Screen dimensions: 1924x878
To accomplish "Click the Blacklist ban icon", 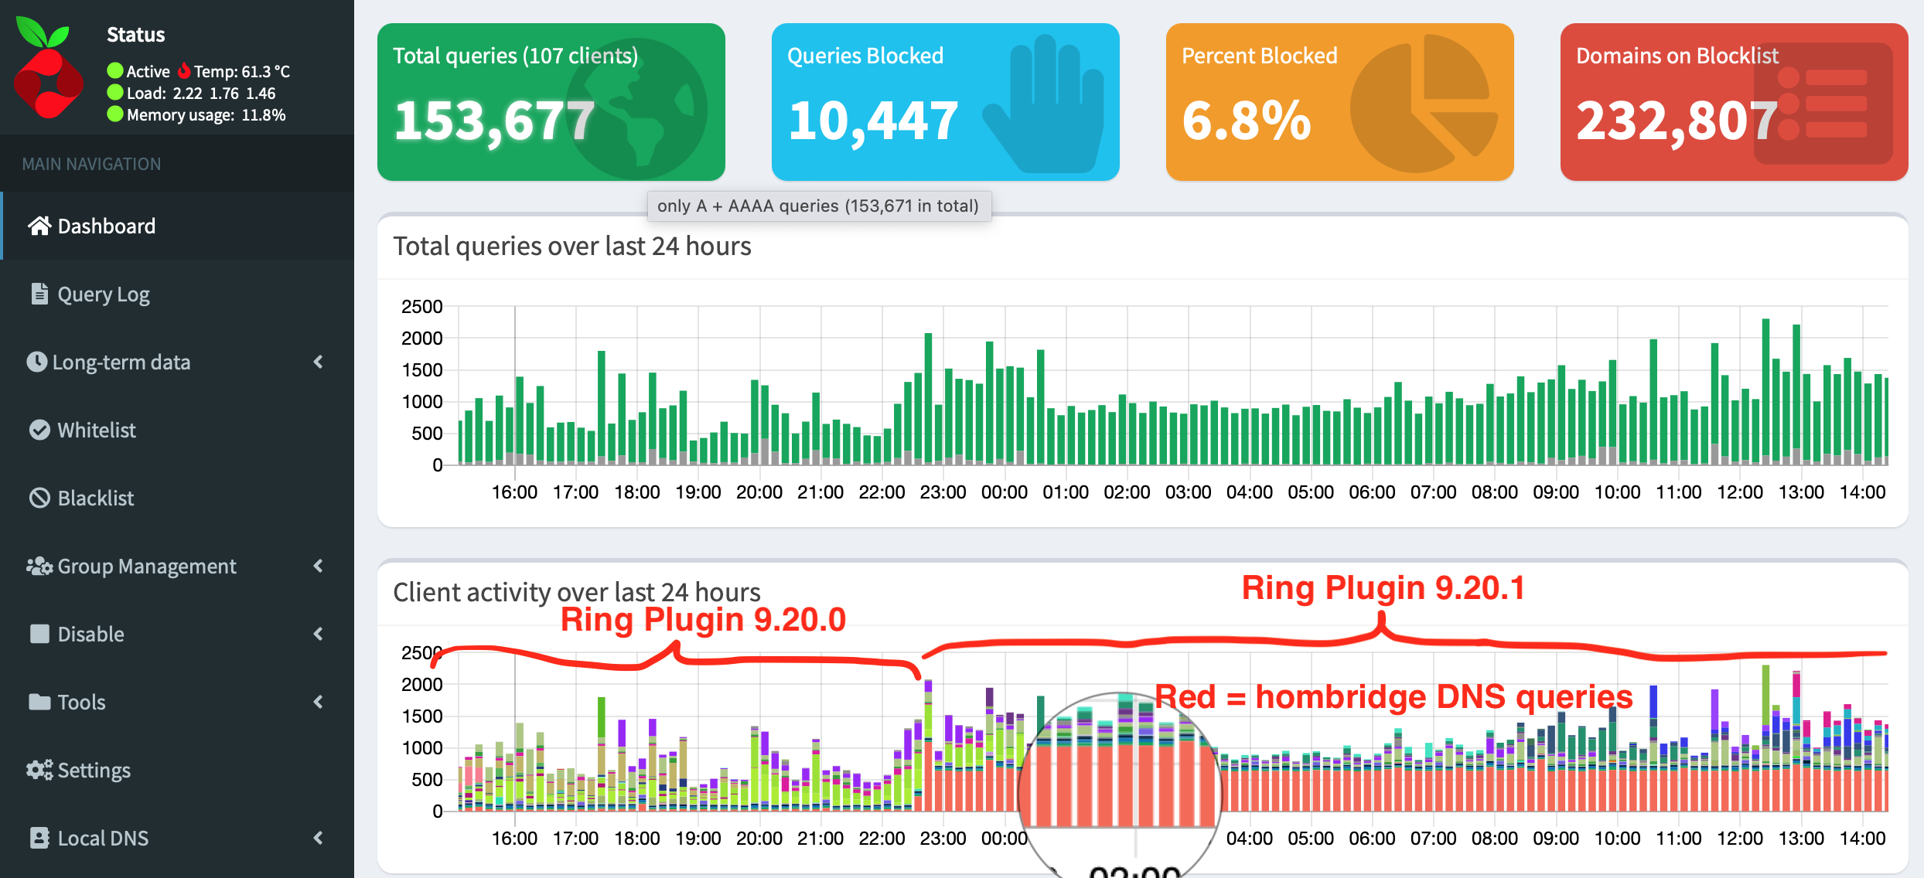I will [x=39, y=498].
